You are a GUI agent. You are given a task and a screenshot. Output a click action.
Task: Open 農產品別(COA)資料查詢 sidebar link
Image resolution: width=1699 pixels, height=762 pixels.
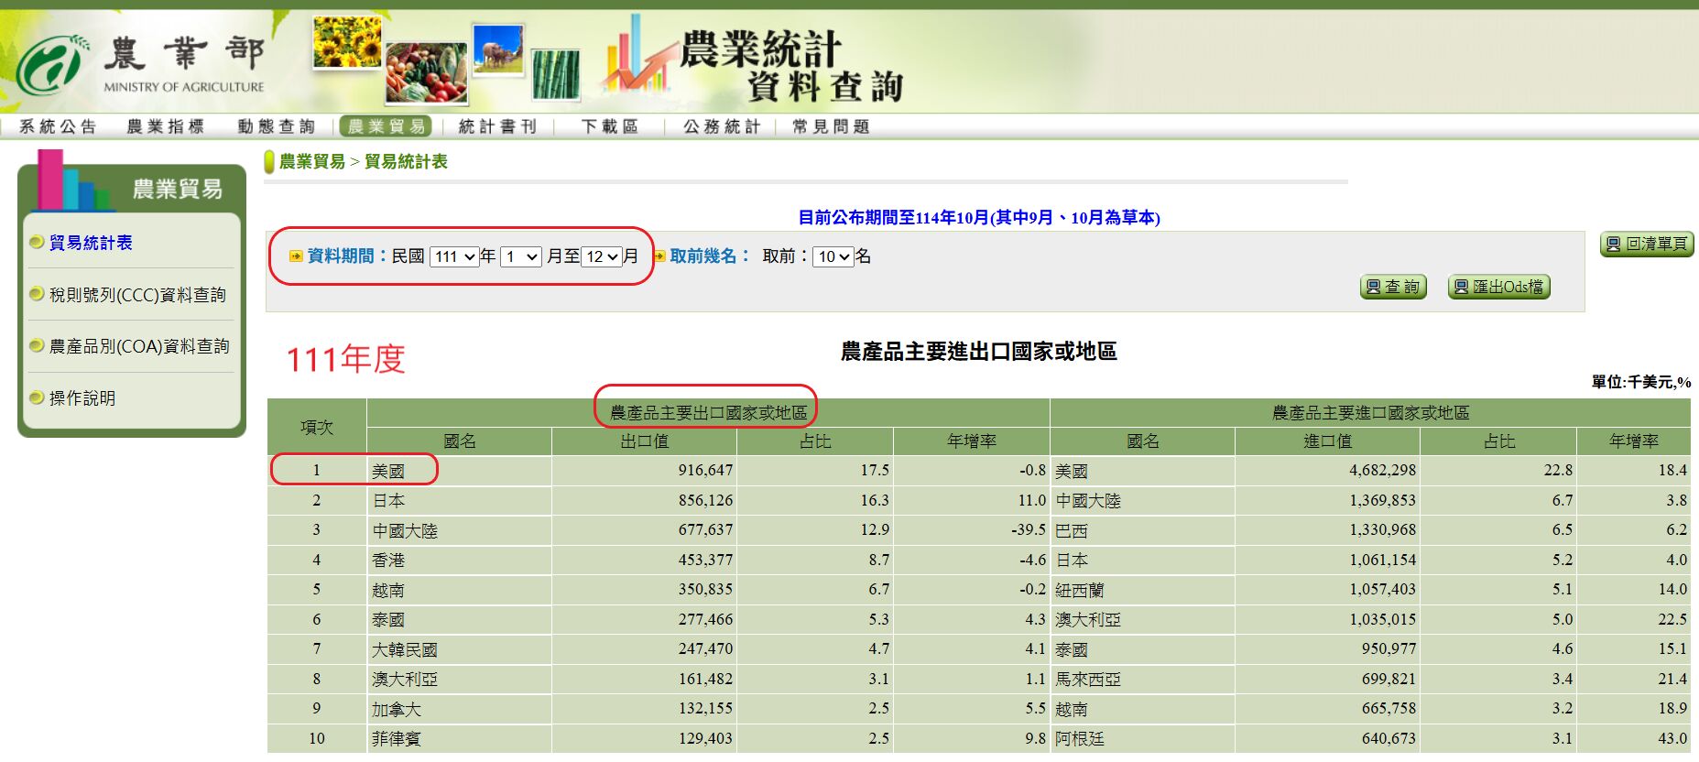[x=139, y=346]
